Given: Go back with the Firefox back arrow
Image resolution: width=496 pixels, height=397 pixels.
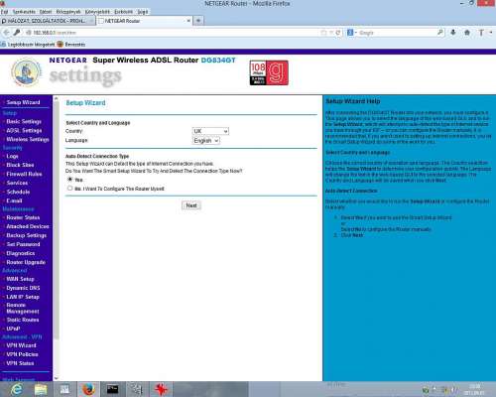Looking at the screenshot, I should (x=6, y=33).
